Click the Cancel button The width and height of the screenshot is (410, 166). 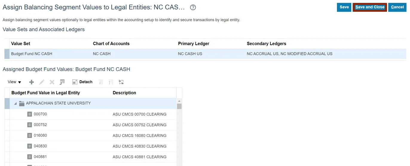pos(397,7)
